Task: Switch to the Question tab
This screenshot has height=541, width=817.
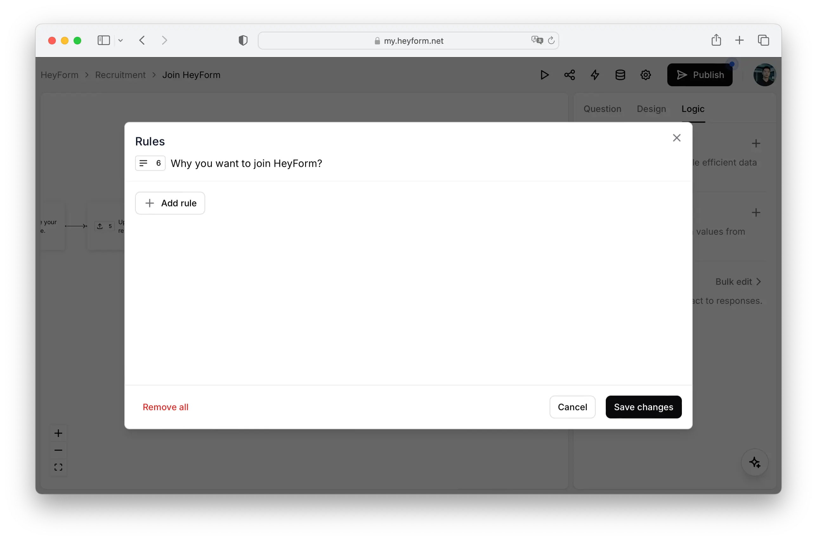Action: point(602,109)
